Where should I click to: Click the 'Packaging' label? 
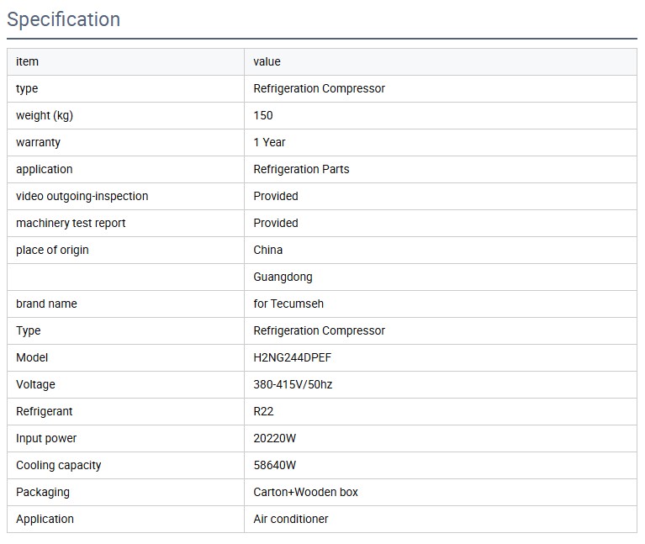[43, 492]
